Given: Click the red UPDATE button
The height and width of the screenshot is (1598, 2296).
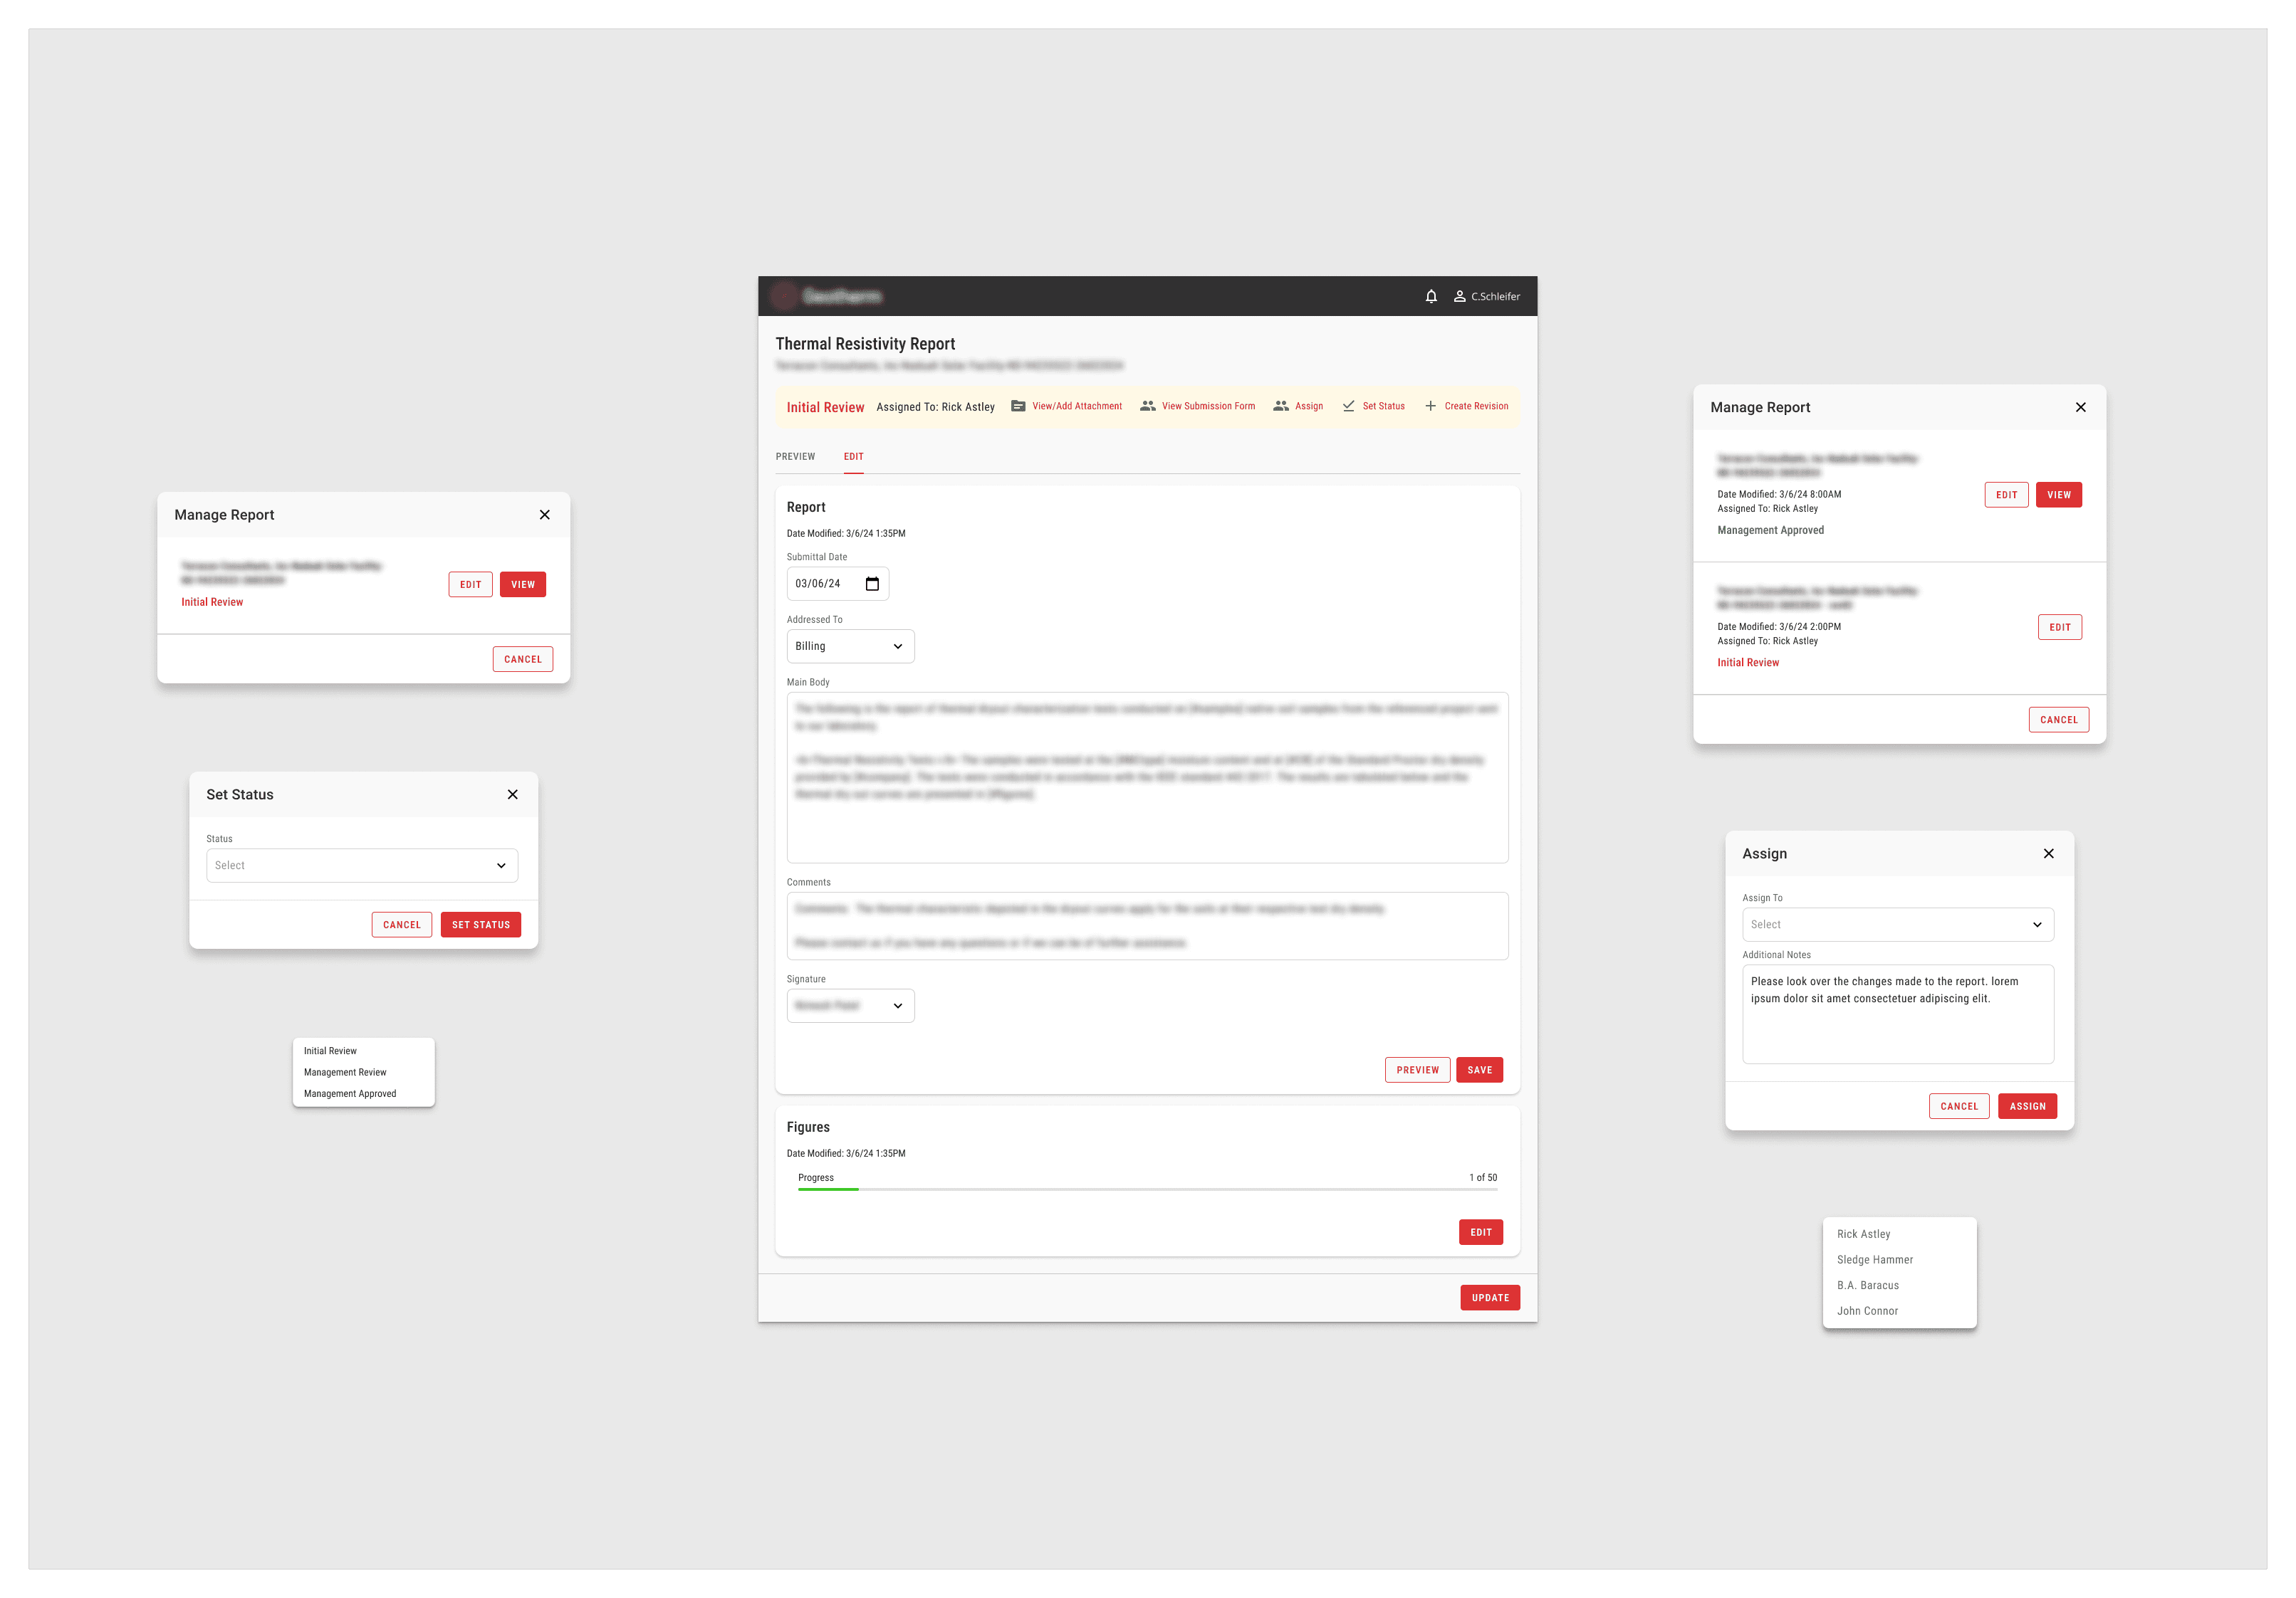Looking at the screenshot, I should [x=1489, y=1298].
